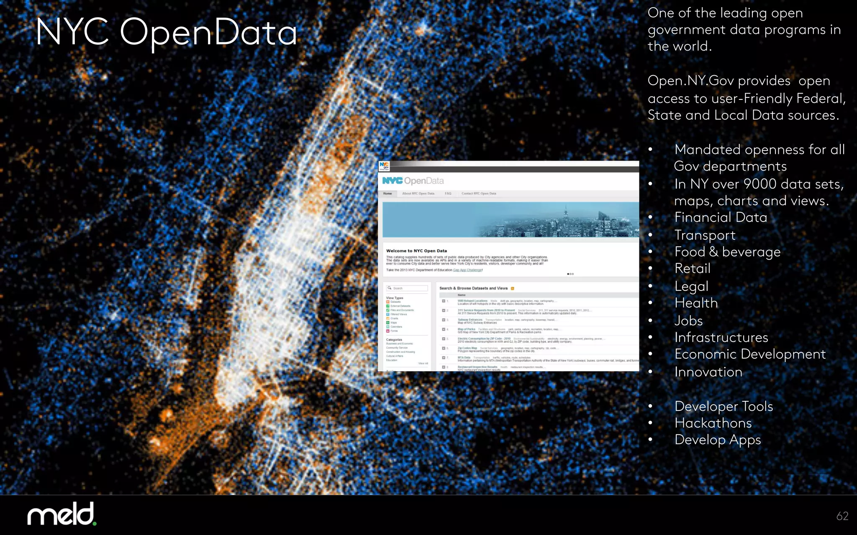Click the magnifier icon in the Search box

[x=390, y=288]
